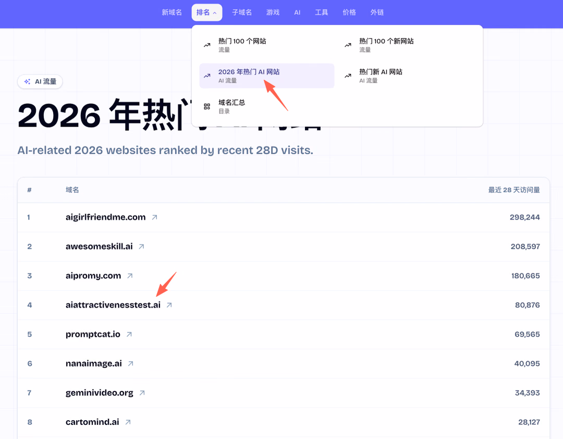The width and height of the screenshot is (563, 439).
Task: Open geminivideo.org domain link
Action: tap(100, 393)
